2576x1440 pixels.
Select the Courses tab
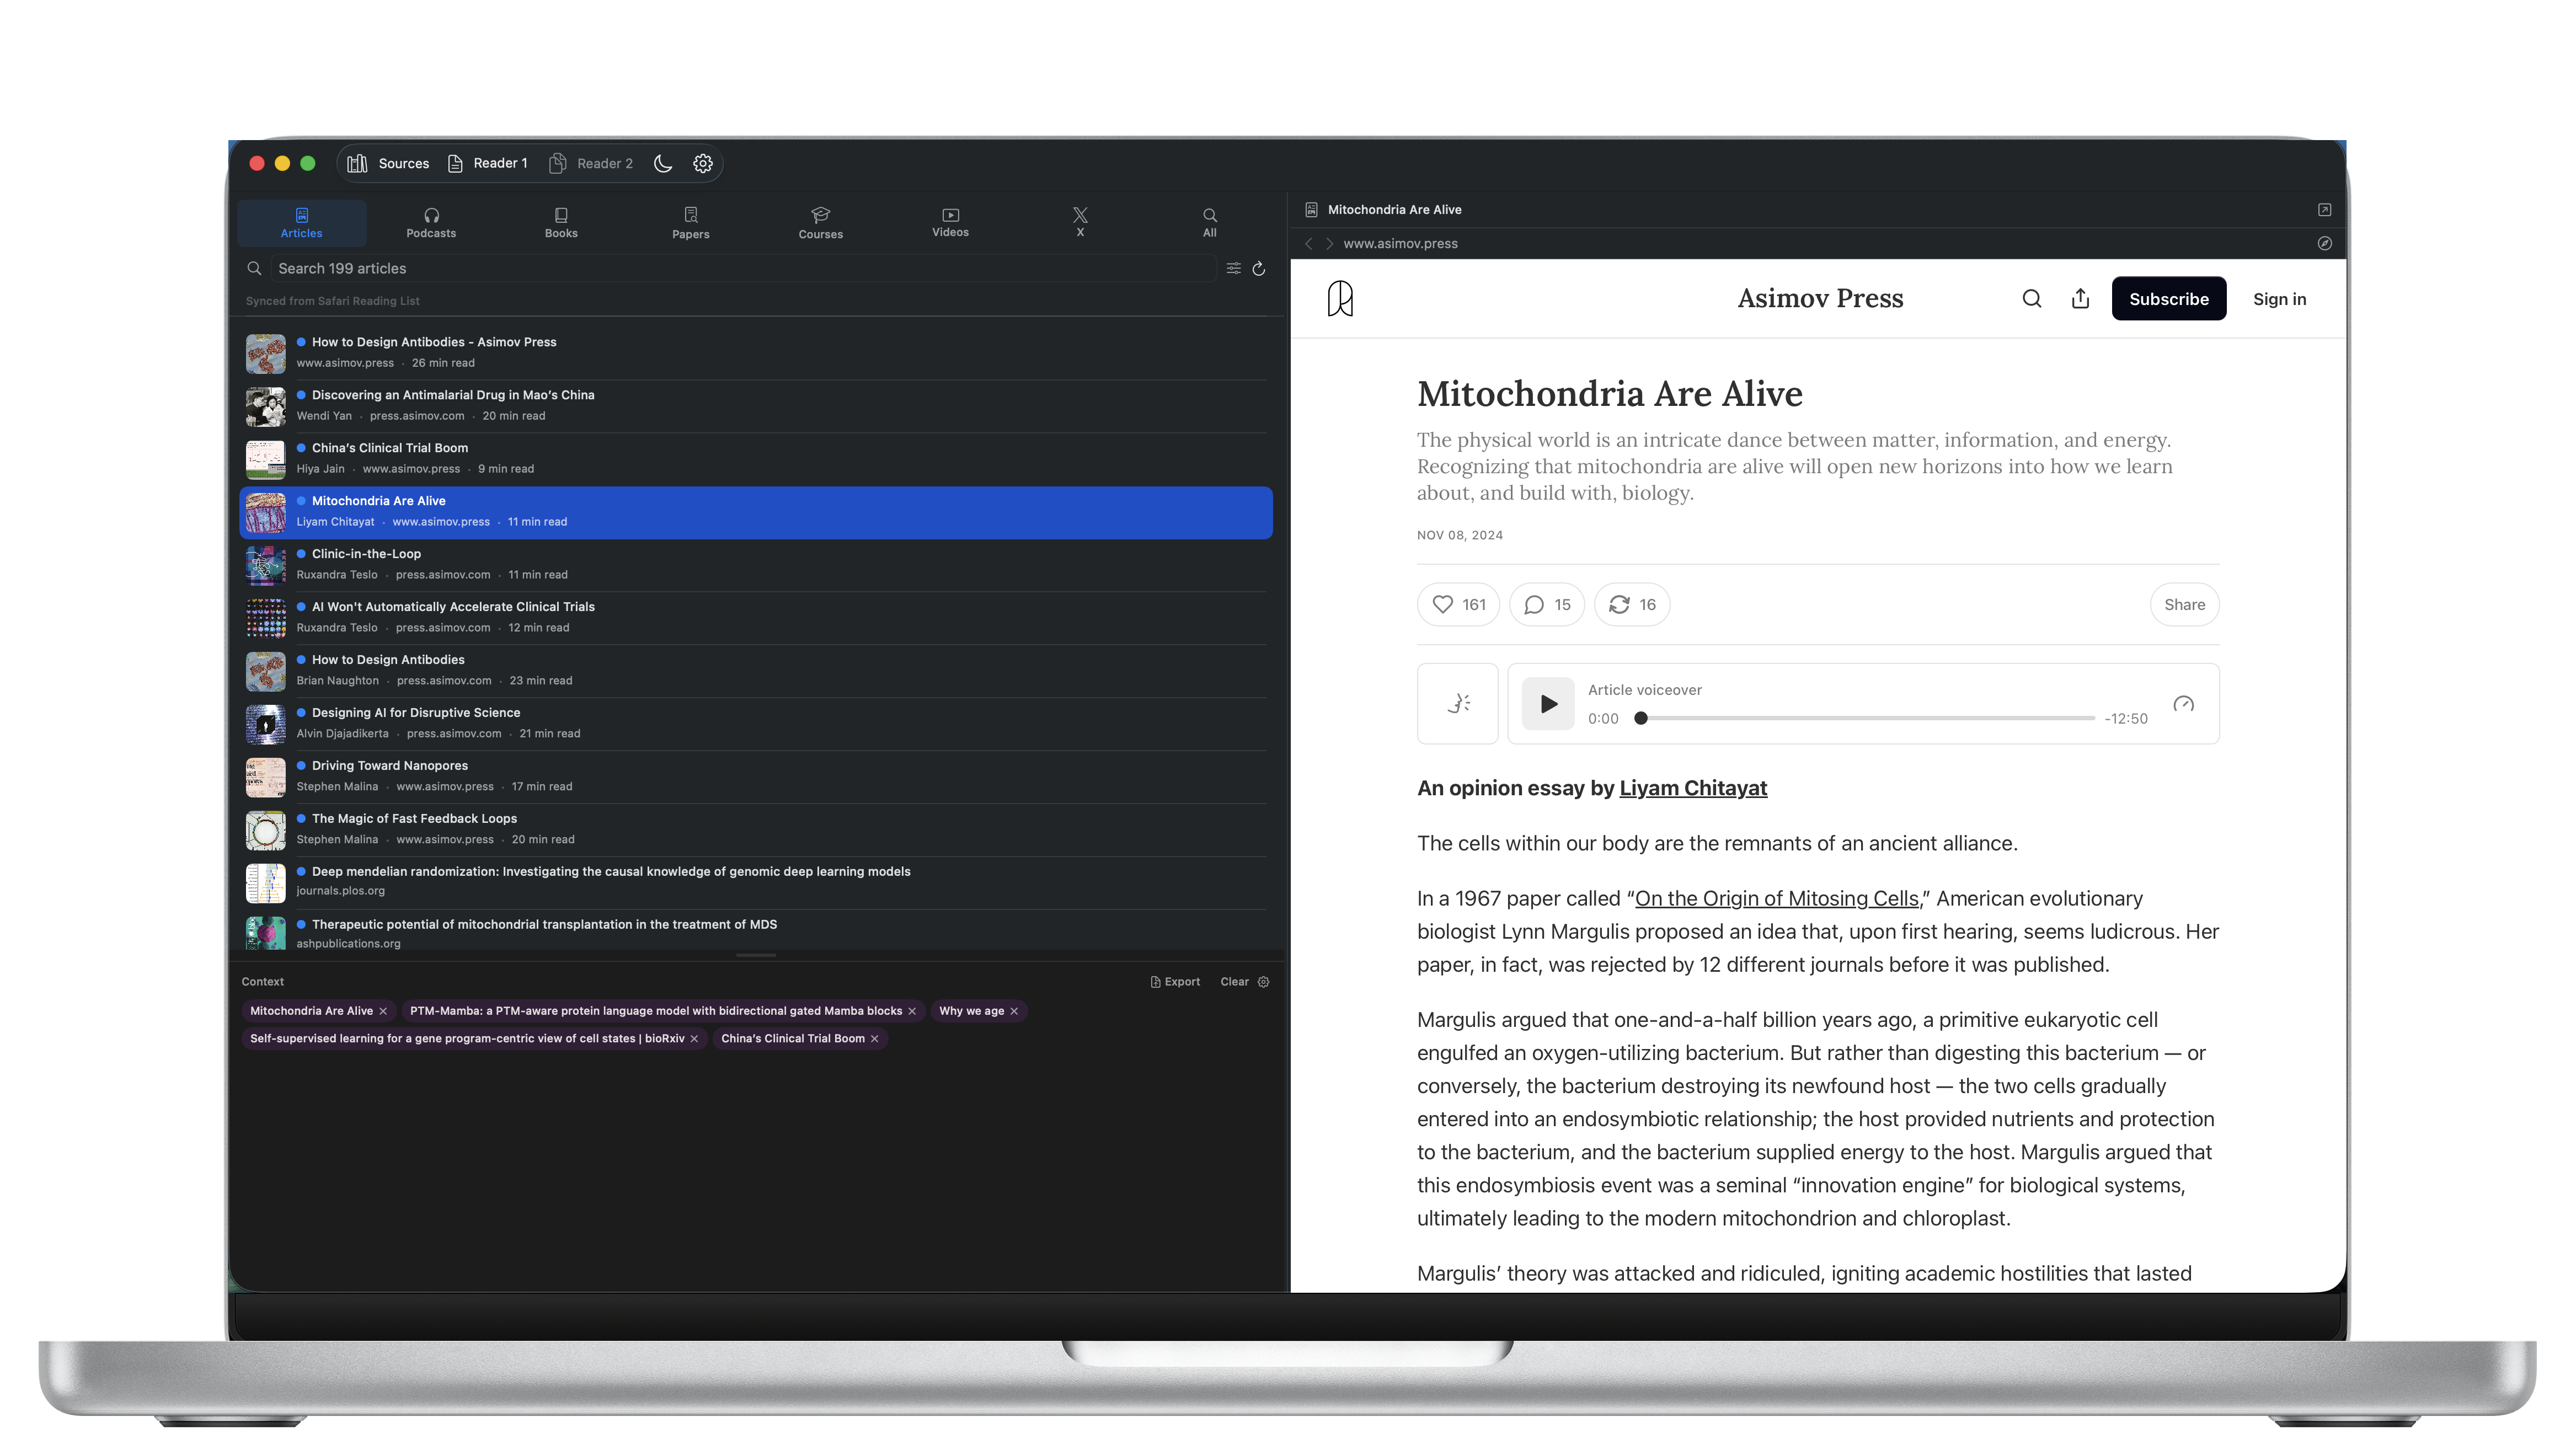pos(820,222)
